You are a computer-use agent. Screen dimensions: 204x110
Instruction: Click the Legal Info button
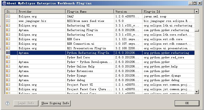point(26,103)
